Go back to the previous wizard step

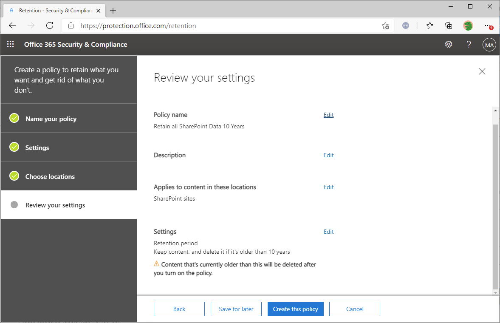(x=179, y=309)
